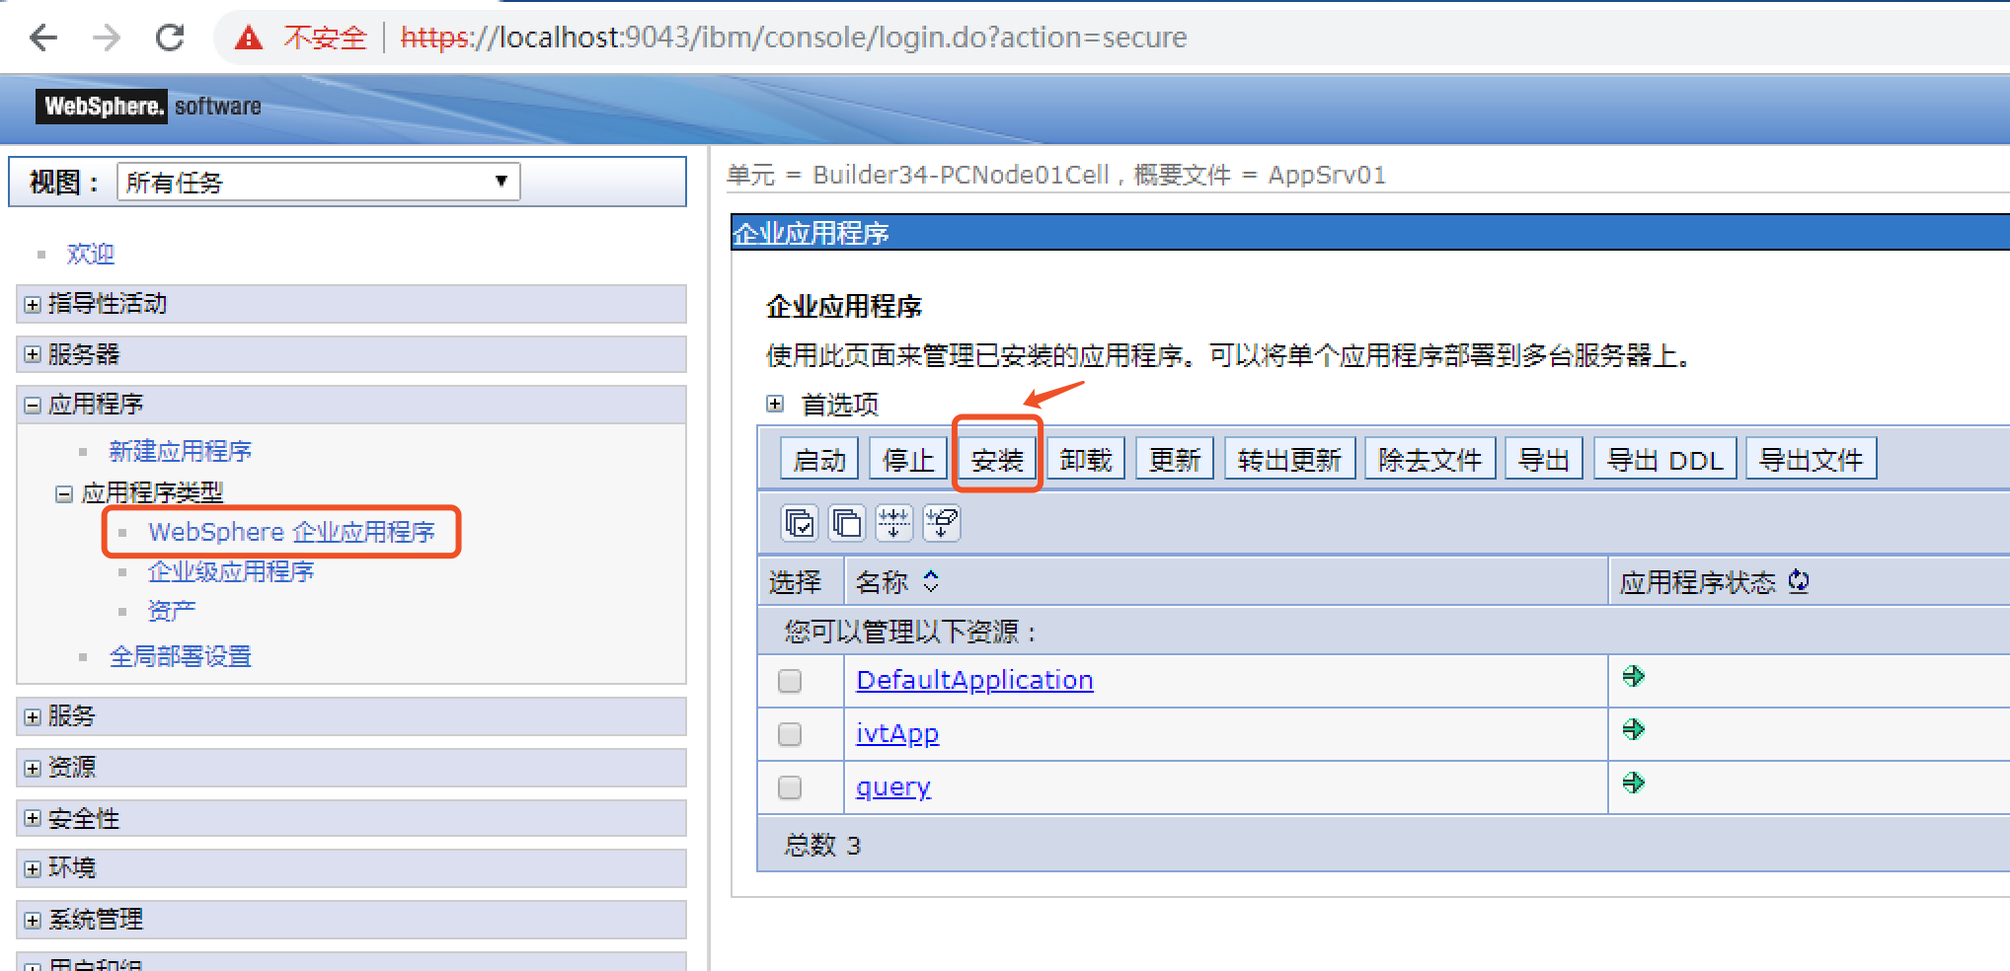Reload the page with the refresh icon
Viewport: 2010px width, 971px height.
170,37
